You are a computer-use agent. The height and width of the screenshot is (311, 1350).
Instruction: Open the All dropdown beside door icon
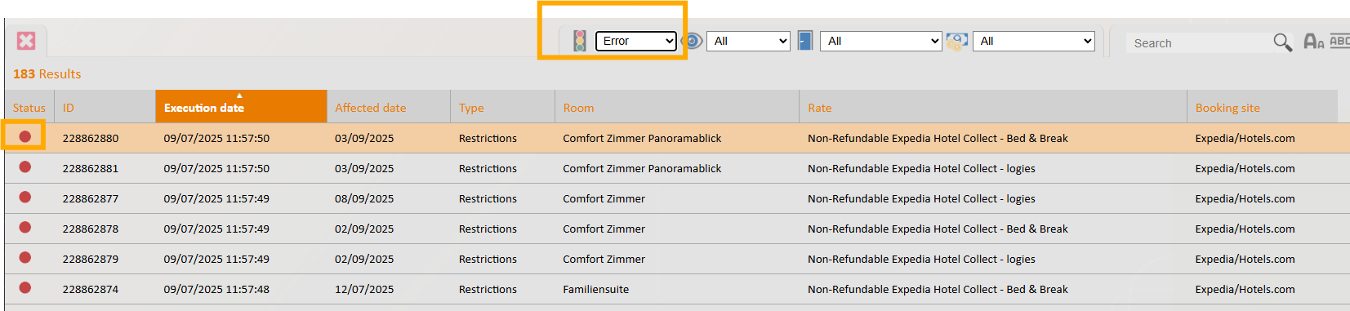(x=880, y=41)
